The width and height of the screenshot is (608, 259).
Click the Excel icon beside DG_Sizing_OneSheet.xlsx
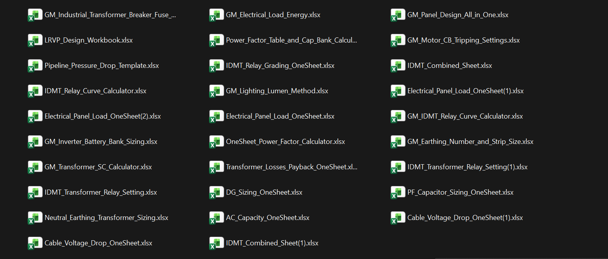216,192
